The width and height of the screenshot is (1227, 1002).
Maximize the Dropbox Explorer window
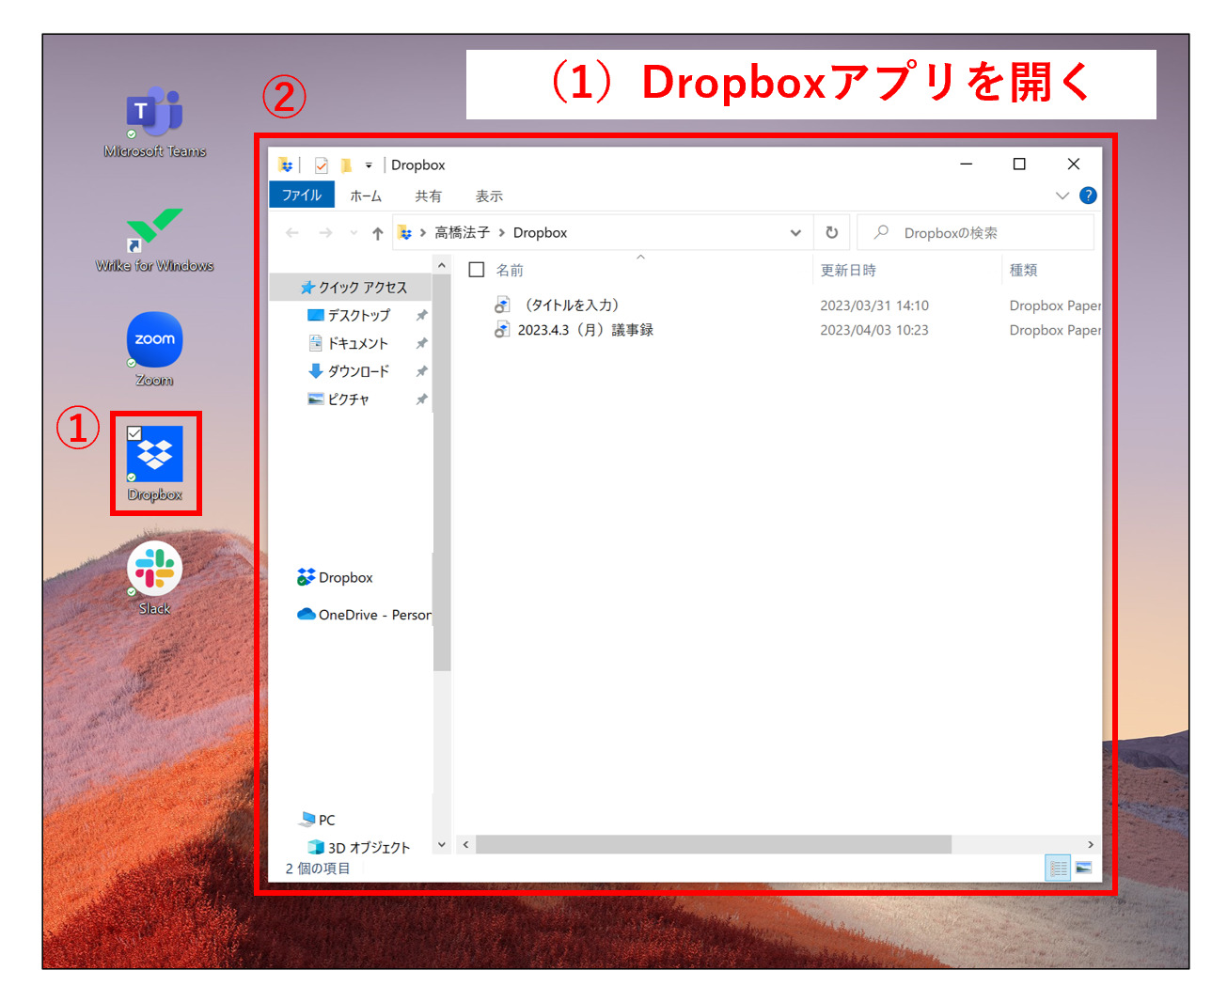coord(1019,164)
